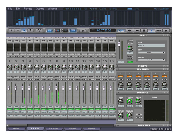Click the S! solo clear button
178x138 pixels.
coord(83,31)
